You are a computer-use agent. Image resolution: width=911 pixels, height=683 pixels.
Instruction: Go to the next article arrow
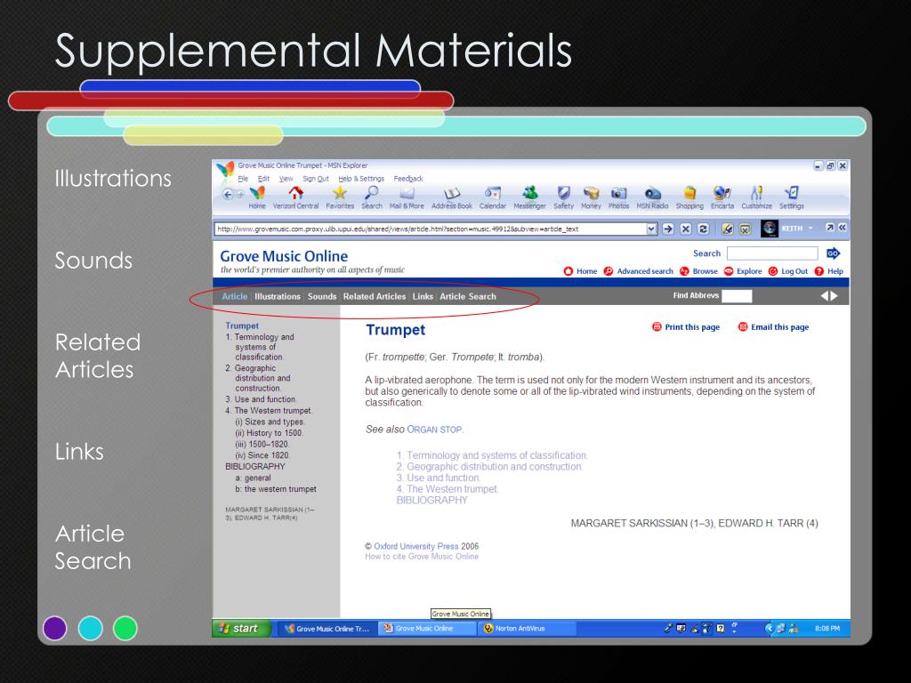pos(834,295)
